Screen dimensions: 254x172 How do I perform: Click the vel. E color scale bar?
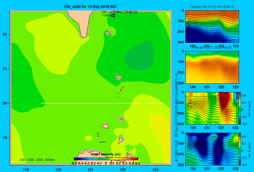click(240, 149)
